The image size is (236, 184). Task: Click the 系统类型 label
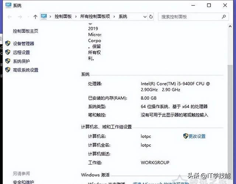(97, 106)
